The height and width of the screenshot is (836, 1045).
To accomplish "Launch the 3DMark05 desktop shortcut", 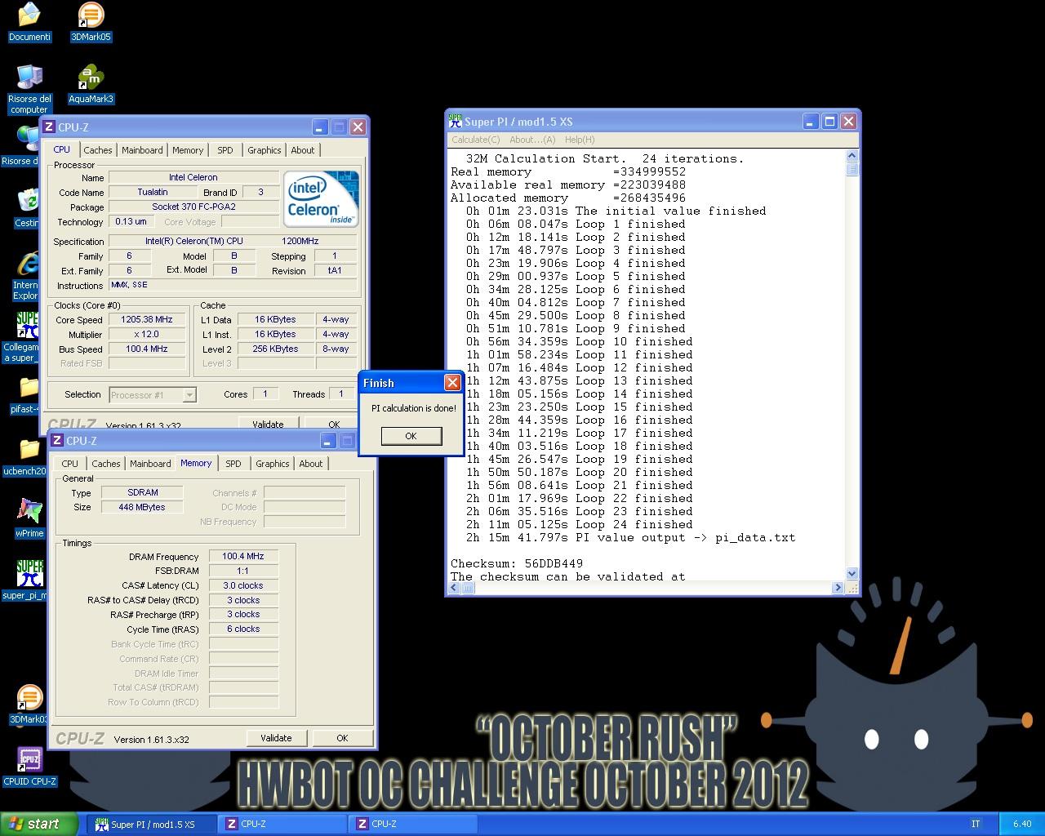I will click(x=91, y=22).
